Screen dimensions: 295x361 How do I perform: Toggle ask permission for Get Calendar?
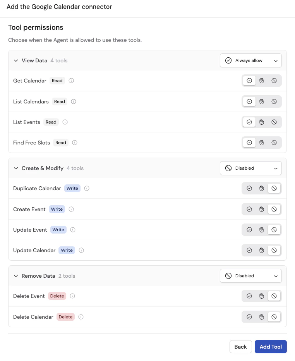(x=262, y=81)
